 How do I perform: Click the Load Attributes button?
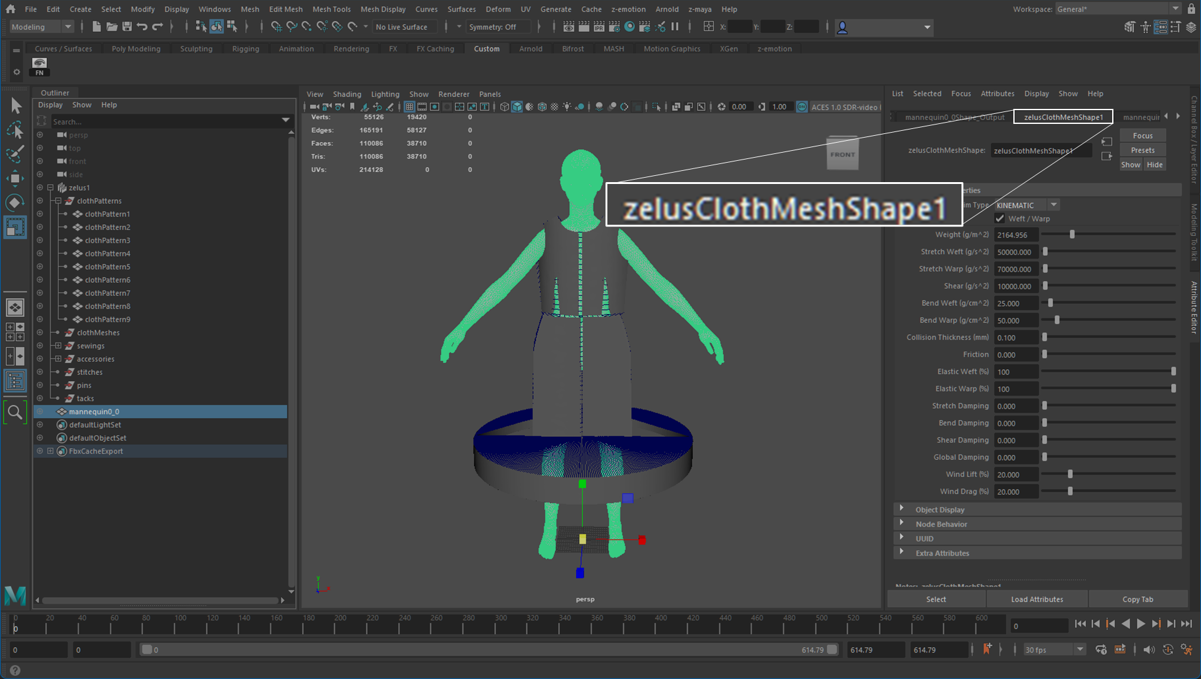click(x=1036, y=599)
